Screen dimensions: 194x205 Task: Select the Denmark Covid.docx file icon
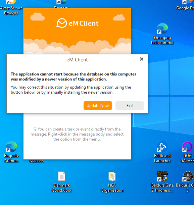(x=62, y=182)
